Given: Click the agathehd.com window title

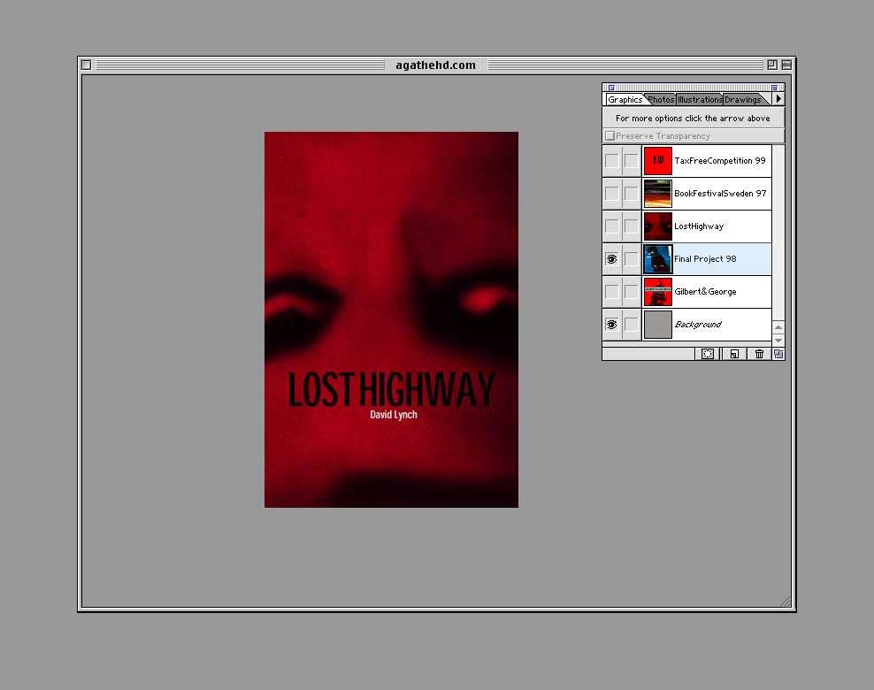Looking at the screenshot, I should point(436,65).
